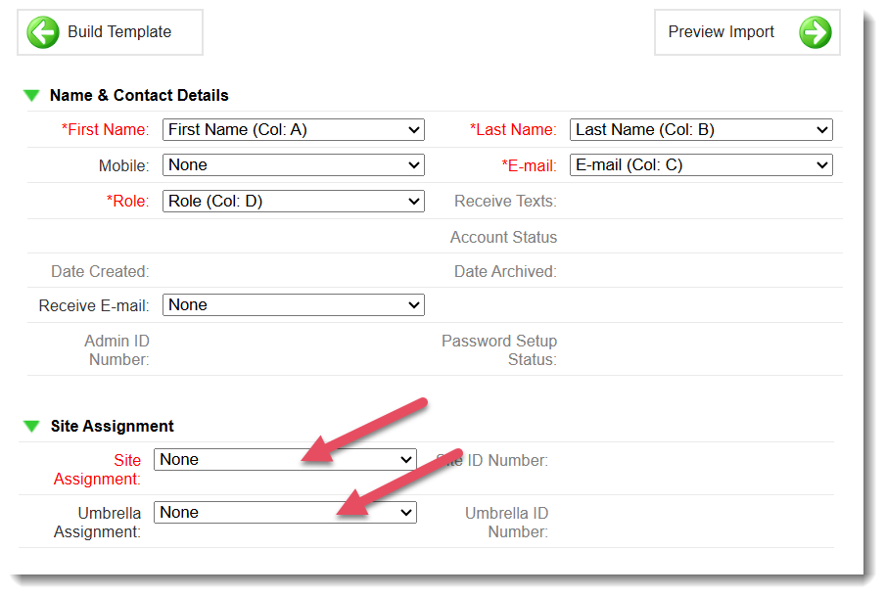
Task: Click the Site Assignment section heading
Action: click(x=112, y=426)
